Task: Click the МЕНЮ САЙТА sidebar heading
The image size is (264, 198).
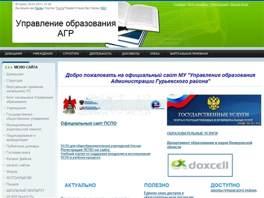Action: pos(26,67)
